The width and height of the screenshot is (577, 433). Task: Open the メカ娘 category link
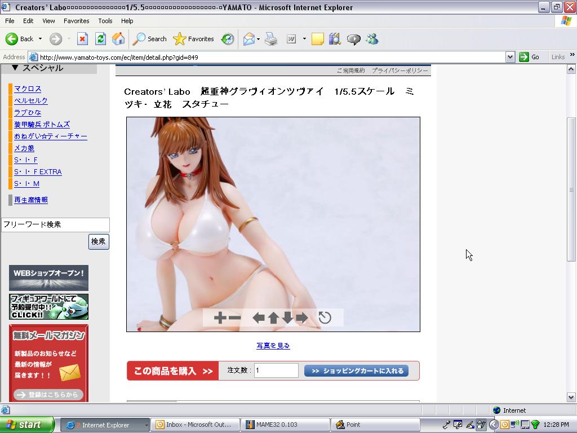tap(24, 148)
